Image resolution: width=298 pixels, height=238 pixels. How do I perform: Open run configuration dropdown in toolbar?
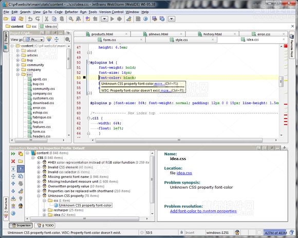pos(104,19)
